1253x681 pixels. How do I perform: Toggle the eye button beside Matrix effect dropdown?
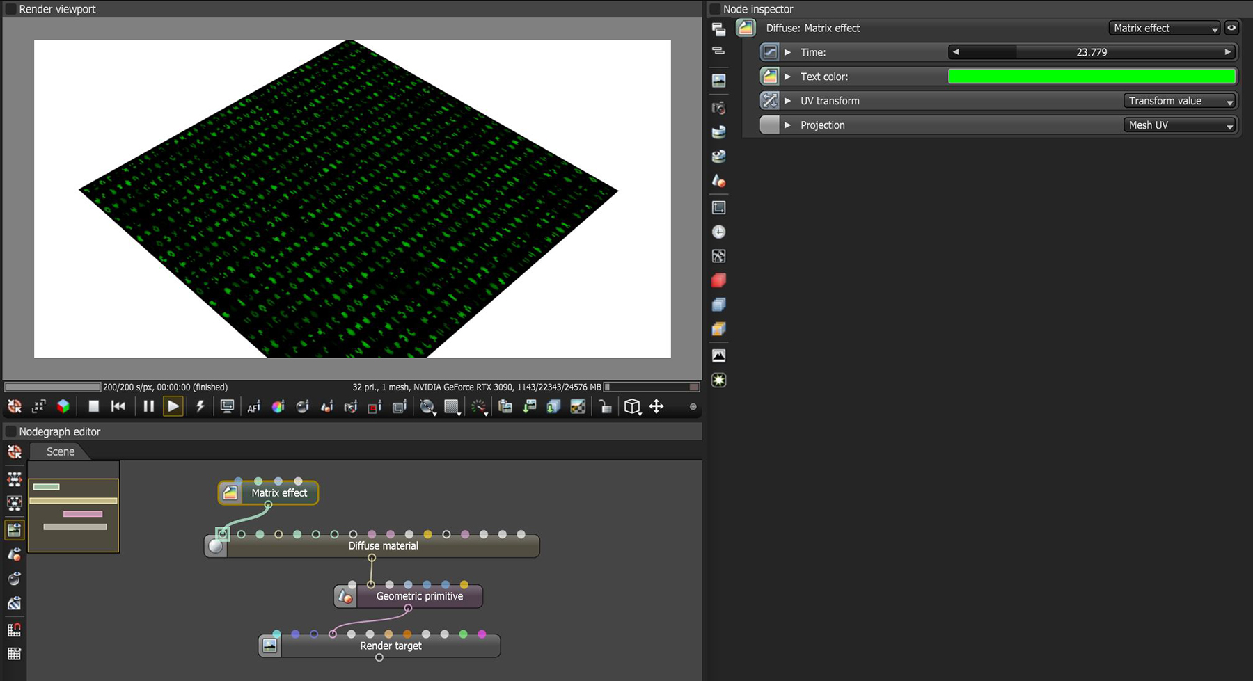tap(1231, 28)
